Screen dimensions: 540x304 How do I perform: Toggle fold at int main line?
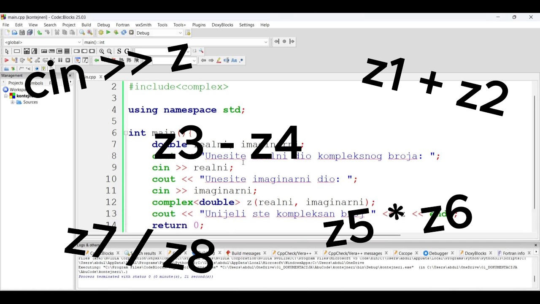coord(126,133)
